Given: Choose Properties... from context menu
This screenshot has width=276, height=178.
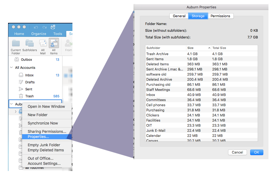Looking at the screenshot, I should 47,137.
